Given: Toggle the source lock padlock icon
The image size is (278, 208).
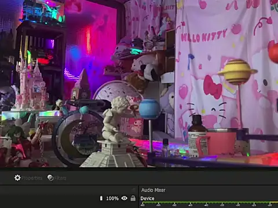Looking at the screenshot, I should (x=133, y=198).
